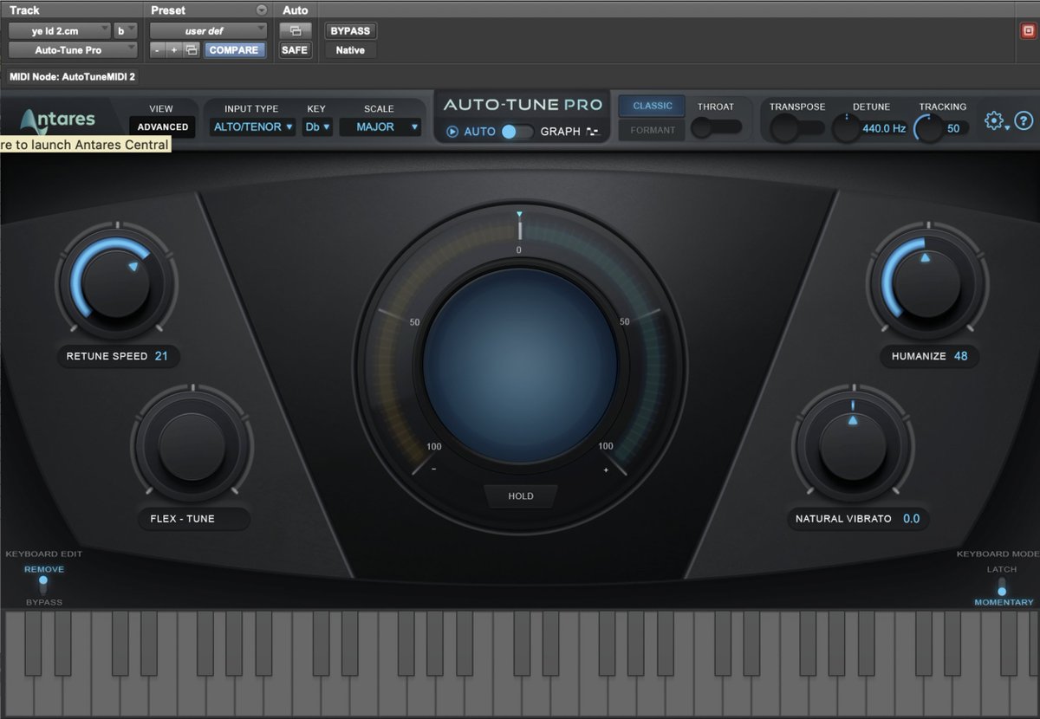
Task: Click the Auto mode play icon
Action: pyautogui.click(x=452, y=132)
